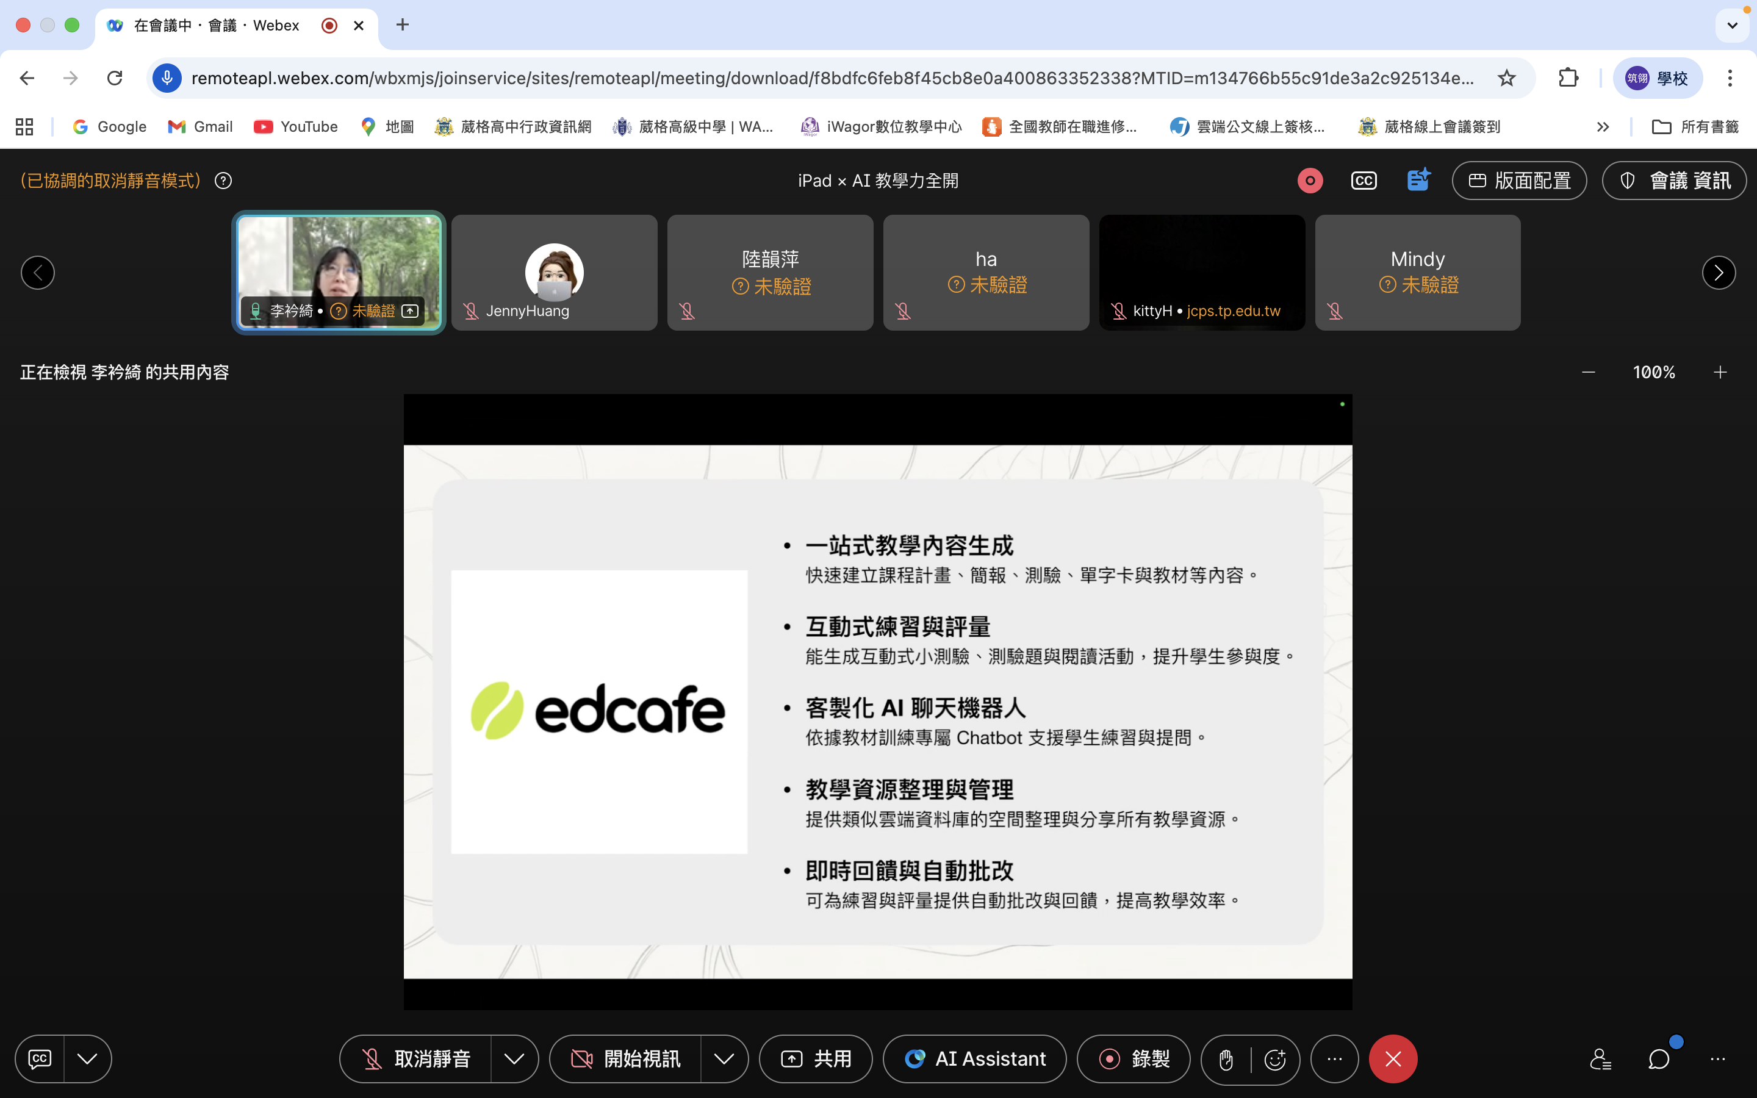Expand caption options arrow beside CC button

click(87, 1059)
